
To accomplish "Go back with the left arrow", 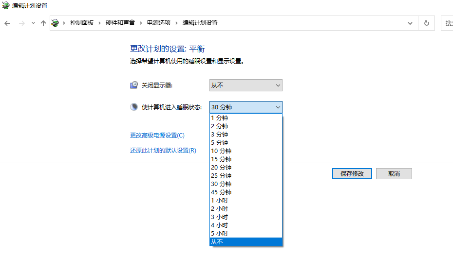I will pos(7,23).
